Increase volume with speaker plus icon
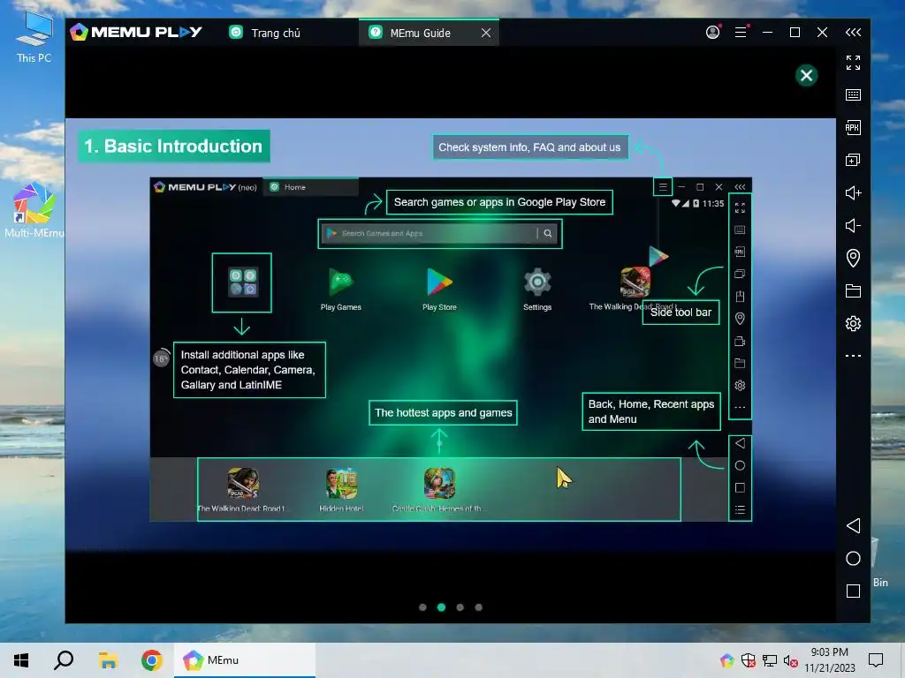Image resolution: width=905 pixels, height=678 pixels. [853, 192]
